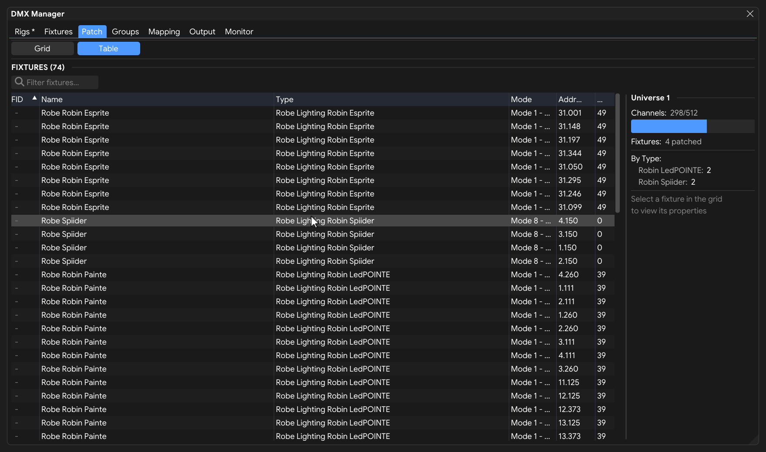Image resolution: width=766 pixels, height=452 pixels.
Task: Click the Universe 1 channels usage bar
Action: coord(692,126)
